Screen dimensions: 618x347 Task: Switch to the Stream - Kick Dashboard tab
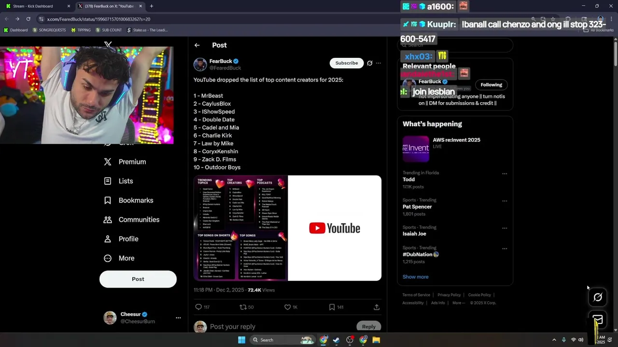coord(37,6)
